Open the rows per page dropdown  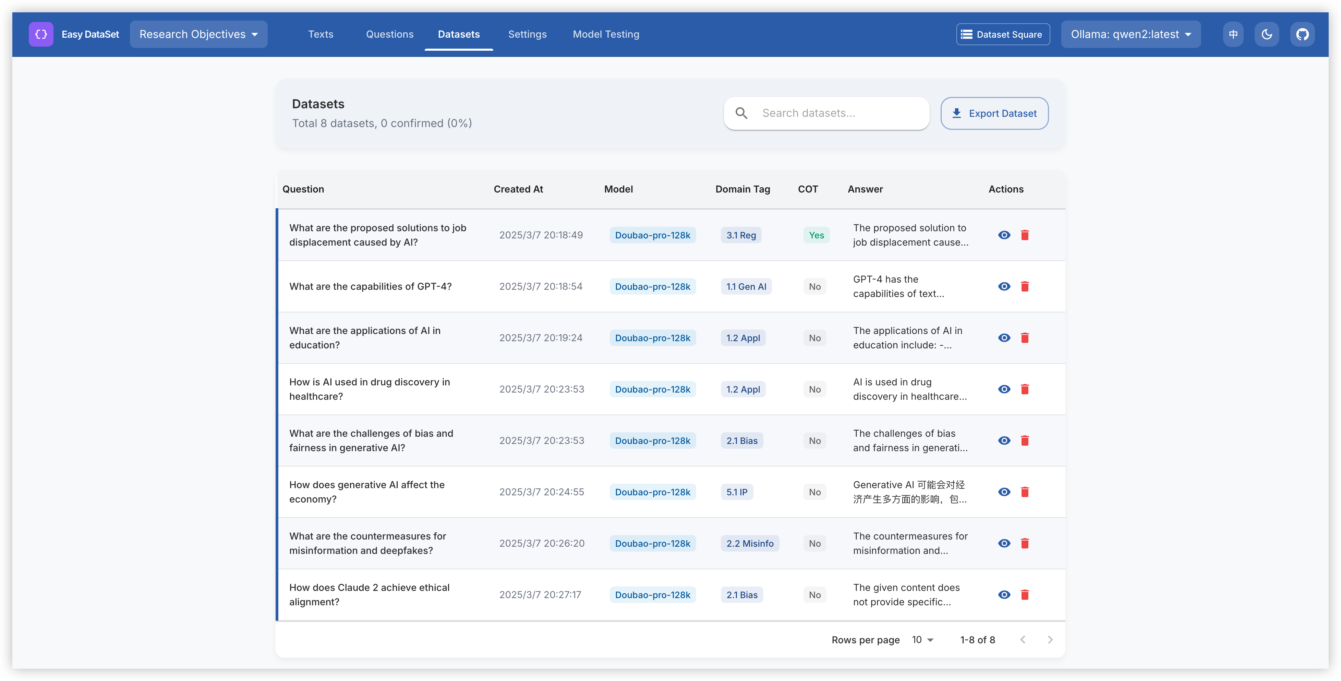[x=922, y=640]
